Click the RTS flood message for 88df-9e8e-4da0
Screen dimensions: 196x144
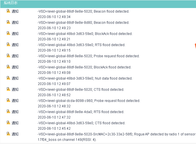[x=81, y=112]
